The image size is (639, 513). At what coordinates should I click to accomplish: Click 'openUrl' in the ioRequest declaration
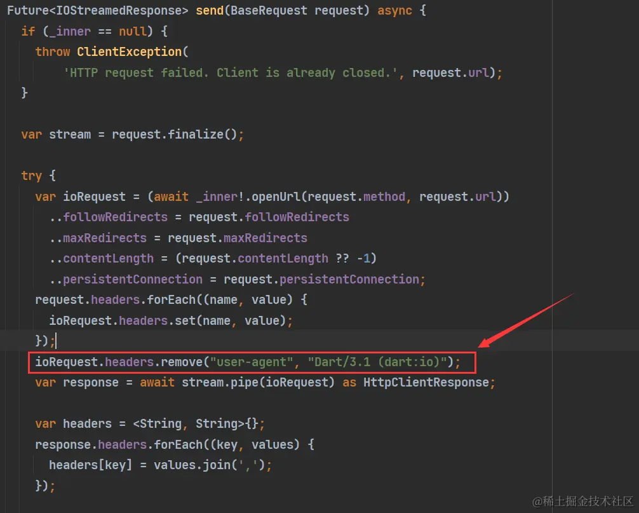[276, 196]
